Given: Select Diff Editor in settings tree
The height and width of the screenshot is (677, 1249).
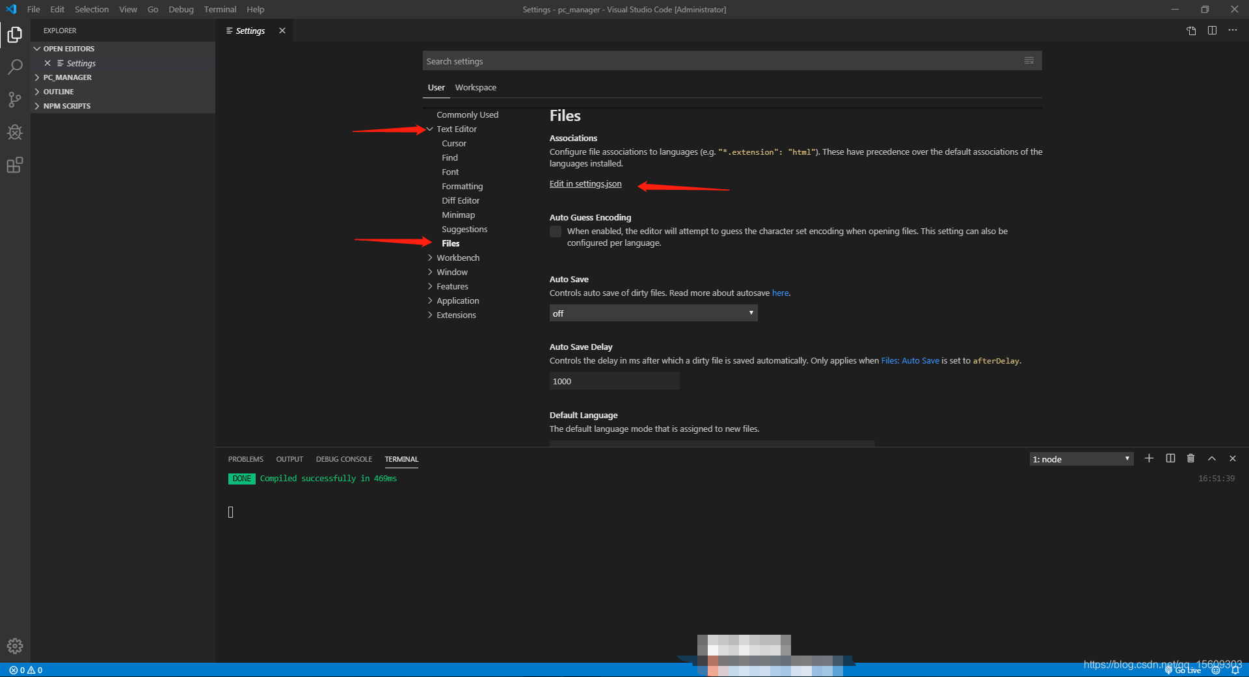Looking at the screenshot, I should pos(461,200).
